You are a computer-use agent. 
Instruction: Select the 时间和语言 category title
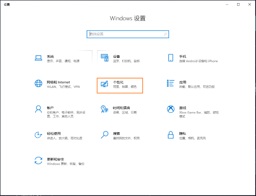[x=121, y=108]
